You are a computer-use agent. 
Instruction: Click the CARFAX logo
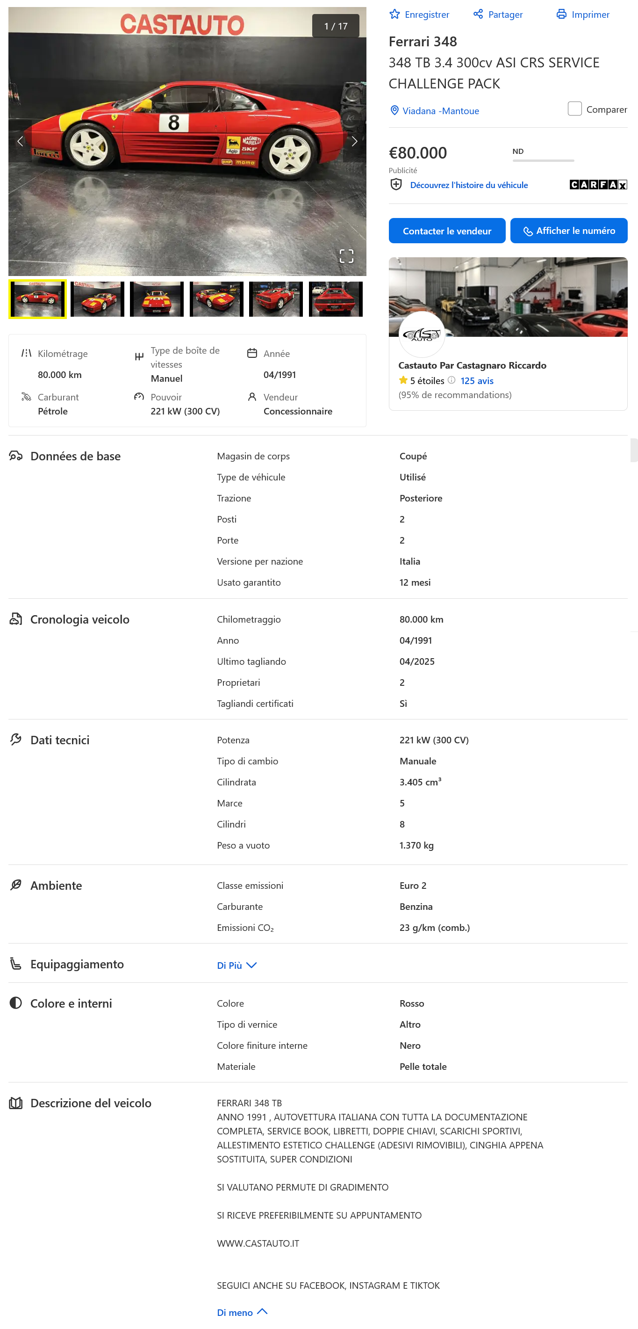click(598, 185)
